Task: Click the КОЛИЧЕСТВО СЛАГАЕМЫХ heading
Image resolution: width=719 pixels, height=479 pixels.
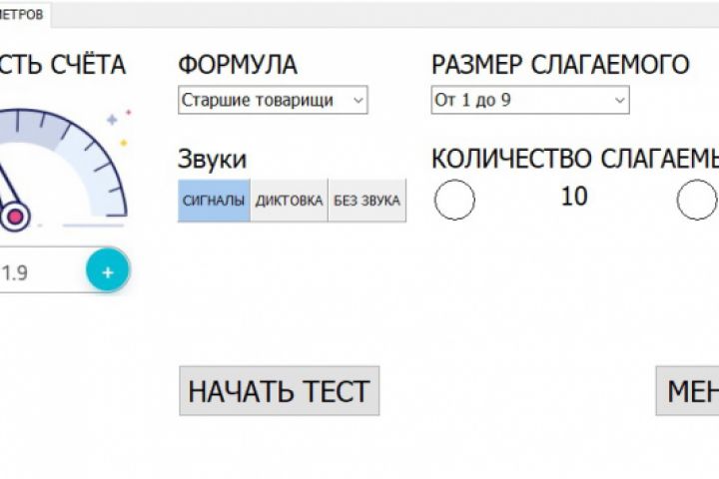Action: tap(574, 160)
